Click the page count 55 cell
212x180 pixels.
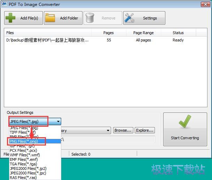coord(109,40)
